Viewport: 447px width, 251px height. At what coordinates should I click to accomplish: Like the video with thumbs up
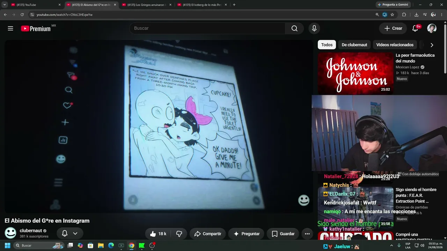click(x=158, y=234)
